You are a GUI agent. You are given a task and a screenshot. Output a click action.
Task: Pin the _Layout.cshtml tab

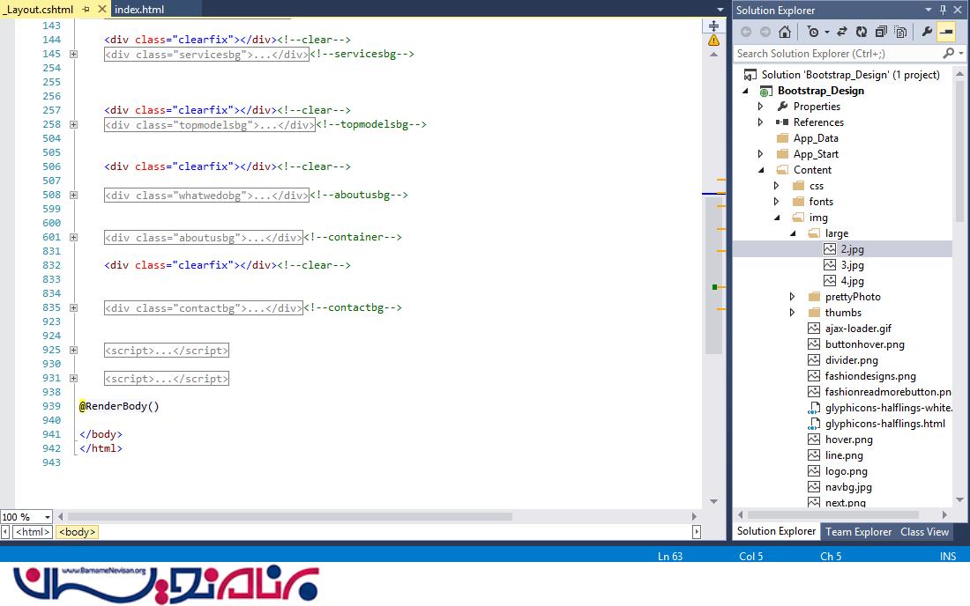pos(86,10)
